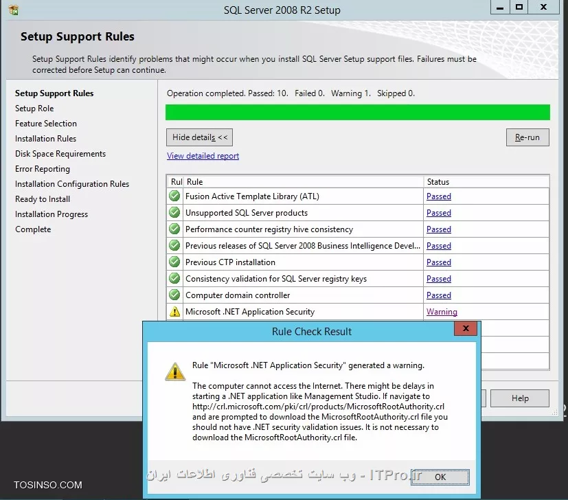Click green check icon for Fusion Active Template Library
Image resolution: width=568 pixels, height=500 pixels.
tap(174, 196)
